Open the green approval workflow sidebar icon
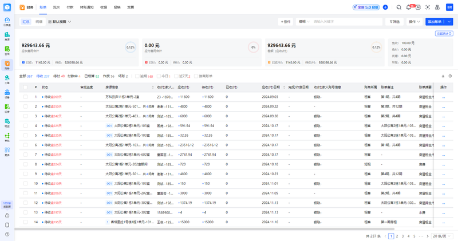Image resolution: width=458 pixels, height=241 pixels. pyautogui.click(x=7, y=137)
